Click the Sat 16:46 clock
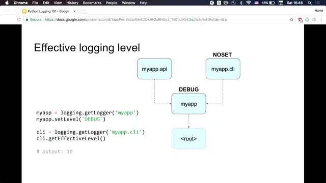Viewport: 326px width, 183px height. click(295, 3)
